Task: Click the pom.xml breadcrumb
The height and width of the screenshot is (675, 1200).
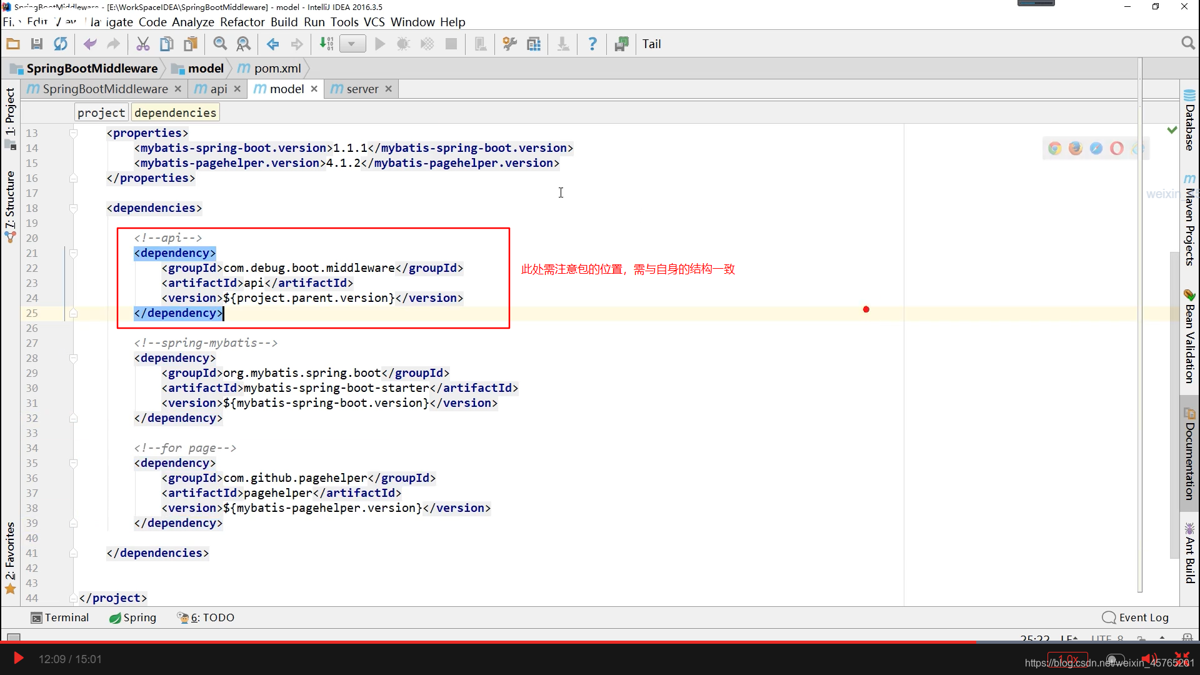Action: 270,68
